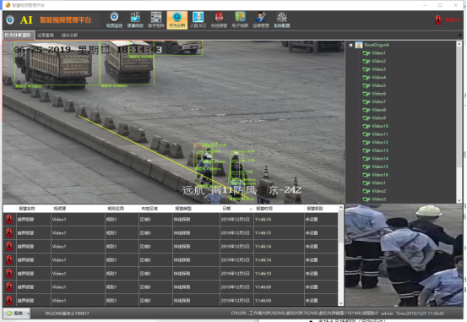This screenshot has height=322, width=467.
Task: Click the red alarm siren icon at top right
Action: (437, 20)
